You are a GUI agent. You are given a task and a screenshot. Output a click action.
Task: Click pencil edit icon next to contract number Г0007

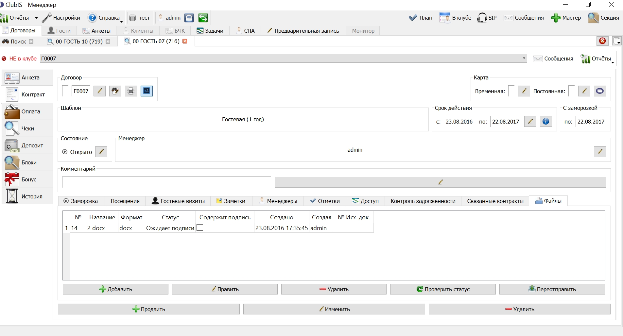click(x=100, y=91)
